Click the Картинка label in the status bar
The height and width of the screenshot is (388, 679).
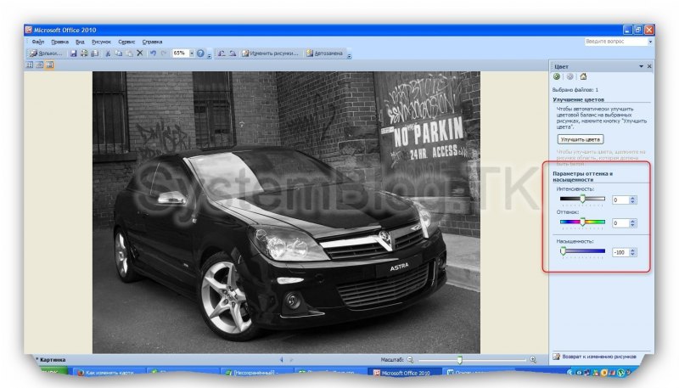53,360
